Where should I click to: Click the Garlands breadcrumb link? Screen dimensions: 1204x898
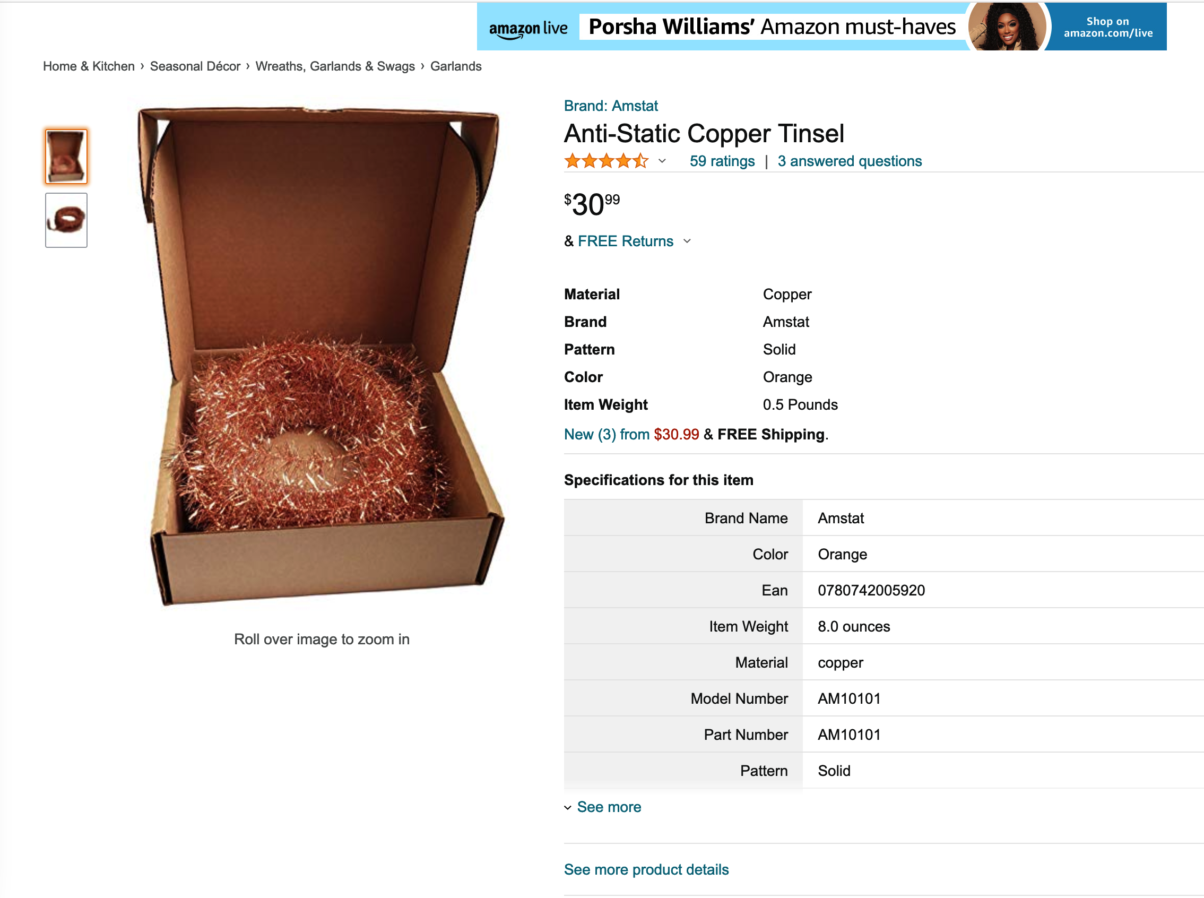(x=456, y=66)
